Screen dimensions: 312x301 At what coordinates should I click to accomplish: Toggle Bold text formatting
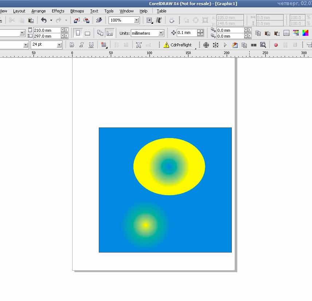click(x=72, y=45)
